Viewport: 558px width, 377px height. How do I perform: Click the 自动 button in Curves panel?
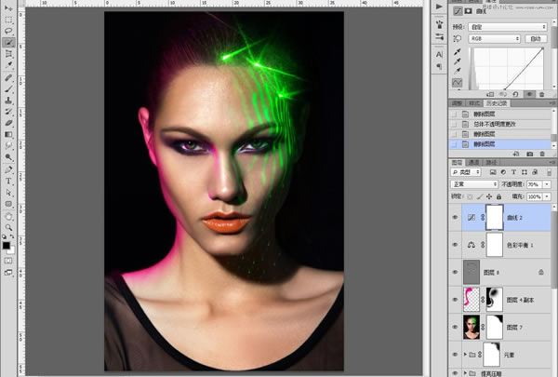point(536,39)
